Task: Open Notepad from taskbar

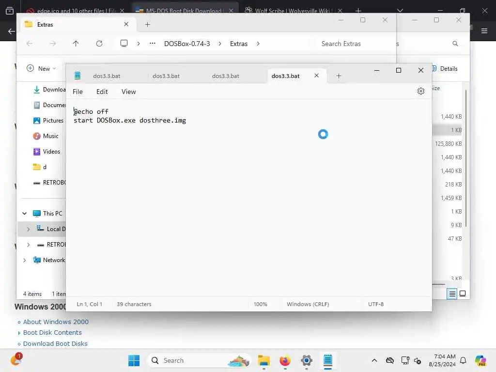Action: click(328, 360)
